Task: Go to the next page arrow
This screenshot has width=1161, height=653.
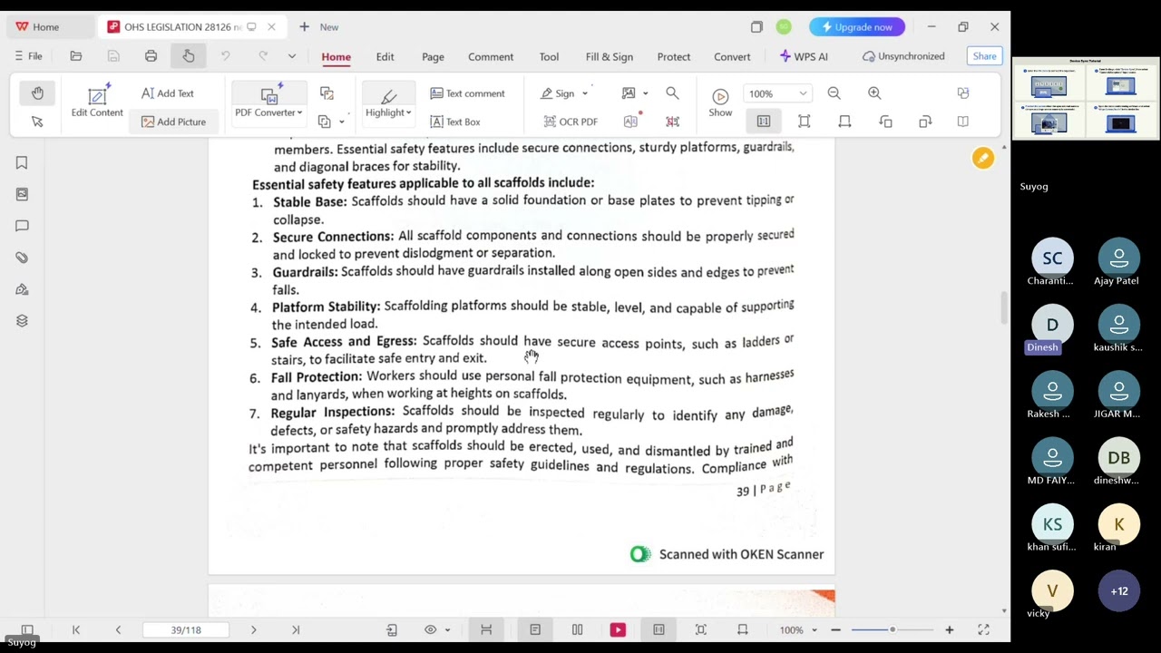Action: click(x=253, y=629)
